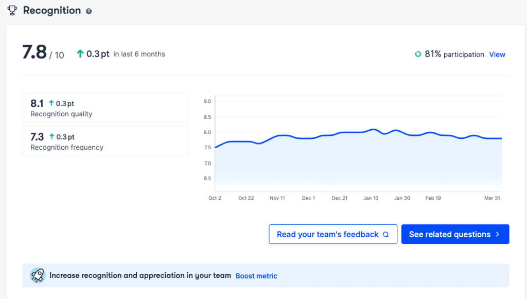Open the help question mark beside Recognition

[x=89, y=11]
